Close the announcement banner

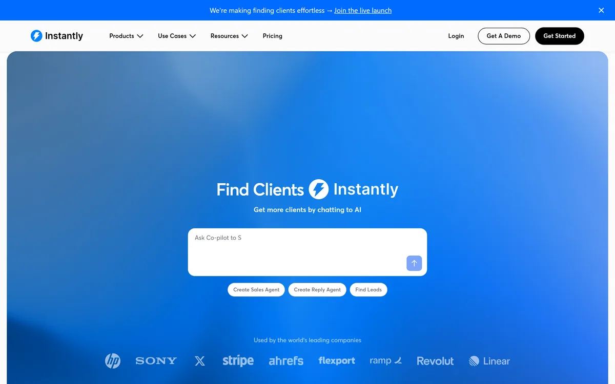[601, 10]
